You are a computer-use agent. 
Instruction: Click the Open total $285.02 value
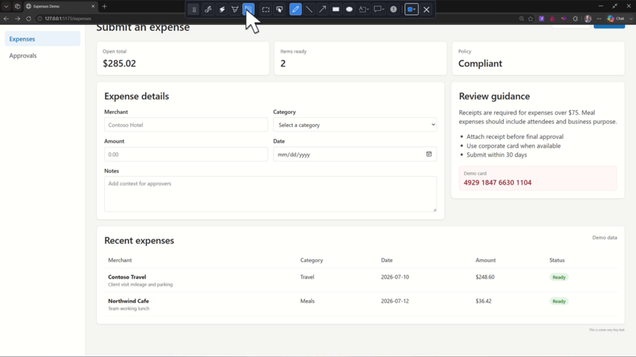pyautogui.click(x=119, y=64)
